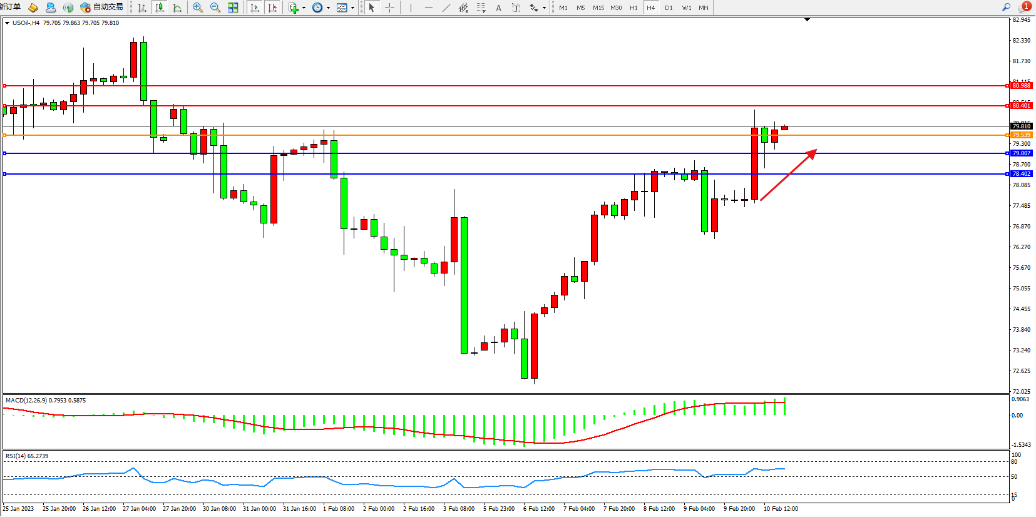Draw a trendline with the toolbar tool
Viewport: 1036px width, 517px height.
(x=446, y=8)
